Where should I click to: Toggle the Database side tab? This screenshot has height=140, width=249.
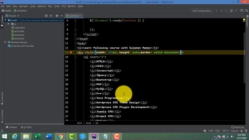(x=247, y=21)
